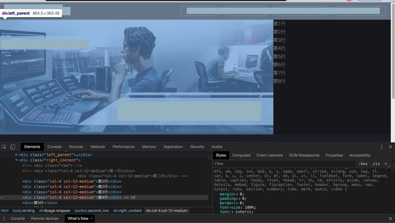Expand the padding shorthand property
The height and width of the screenshot is (223, 395).
point(240,199)
